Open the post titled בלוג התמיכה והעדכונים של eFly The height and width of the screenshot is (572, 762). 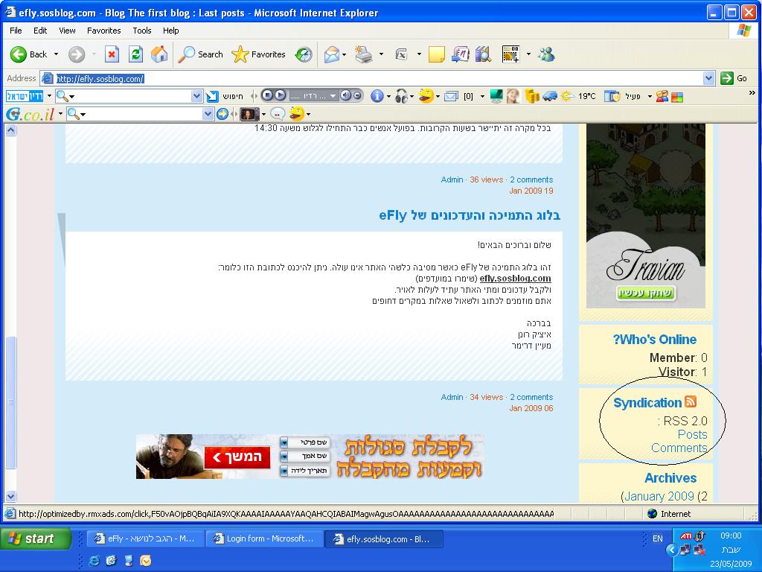click(x=470, y=215)
